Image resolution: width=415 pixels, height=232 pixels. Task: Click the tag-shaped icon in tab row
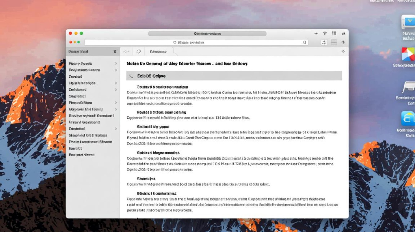pyautogui.click(x=139, y=52)
